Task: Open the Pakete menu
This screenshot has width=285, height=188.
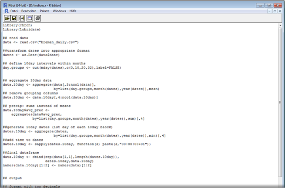Action: pyautogui.click(x=44, y=11)
